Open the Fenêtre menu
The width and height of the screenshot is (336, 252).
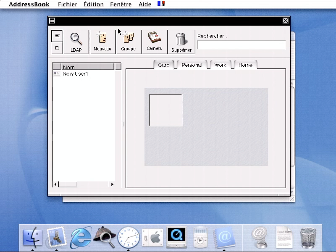pyautogui.click(x=121, y=4)
